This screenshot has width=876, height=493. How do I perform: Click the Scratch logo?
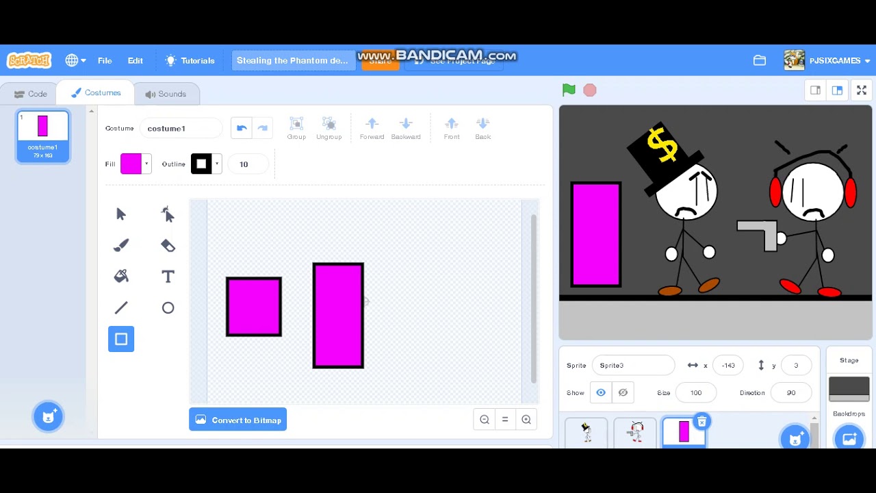(x=29, y=60)
